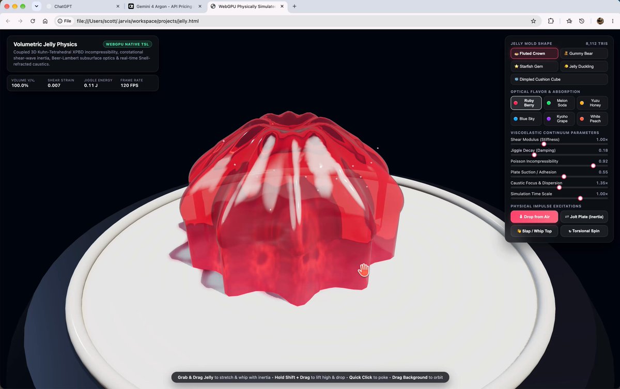Click the File site info chip

pos(65,21)
